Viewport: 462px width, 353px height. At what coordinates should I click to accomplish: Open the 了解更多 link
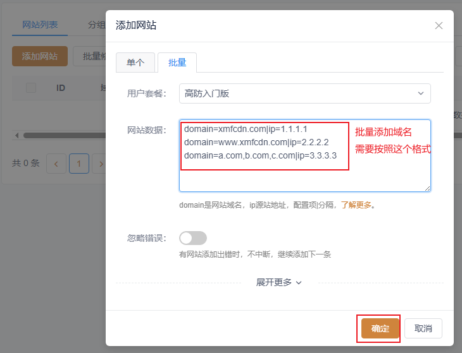tap(356, 205)
